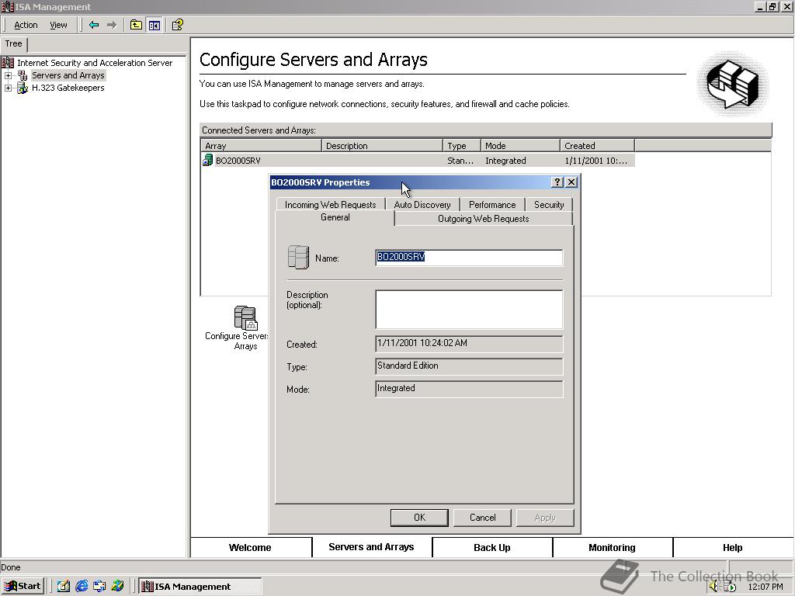Switch to the Auto Discovery tab
Screen dimensions: 795x596
click(x=422, y=205)
